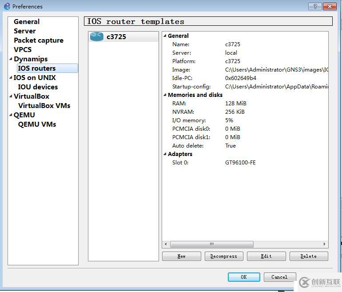The height and width of the screenshot is (292, 342).
Task: Click the Idle-PC value 0x602649b4
Action: (241, 78)
